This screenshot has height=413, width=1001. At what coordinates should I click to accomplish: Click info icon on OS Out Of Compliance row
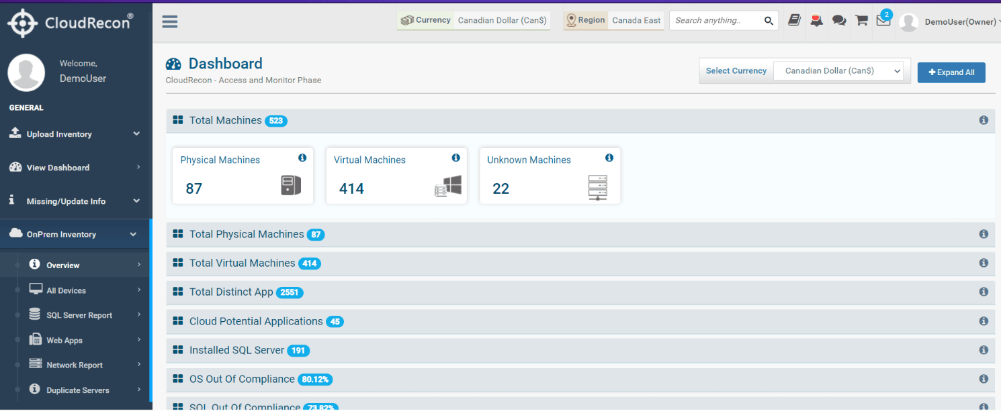(984, 379)
